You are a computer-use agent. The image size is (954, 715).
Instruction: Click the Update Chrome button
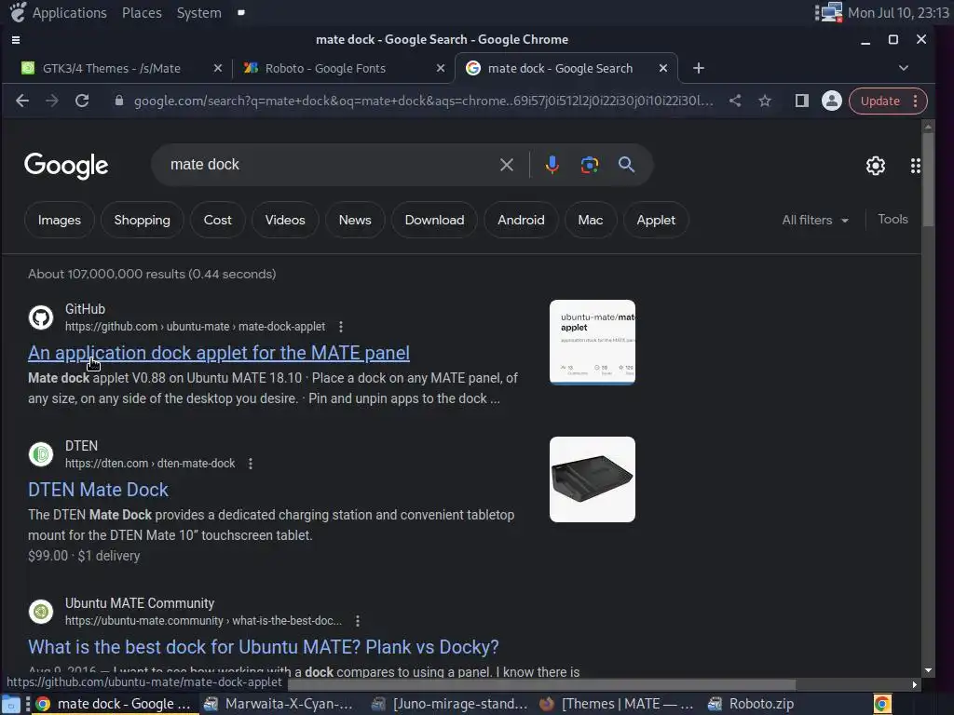click(x=879, y=101)
